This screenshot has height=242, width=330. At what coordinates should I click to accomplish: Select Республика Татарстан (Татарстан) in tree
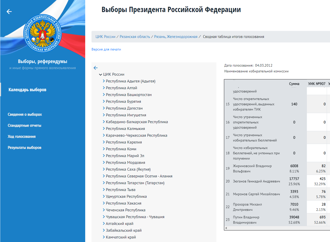coord(135,183)
